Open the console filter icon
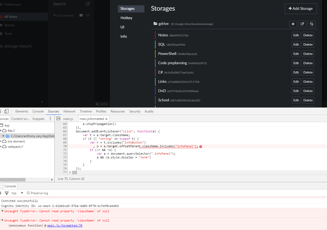This screenshot has height=230, width=327. click(x=7, y=193)
